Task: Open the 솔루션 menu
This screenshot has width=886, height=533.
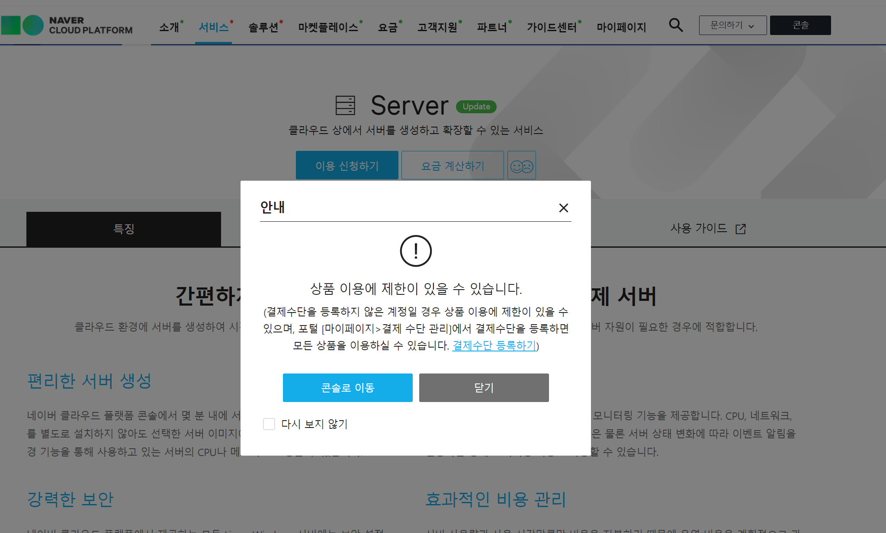Action: 263,27
